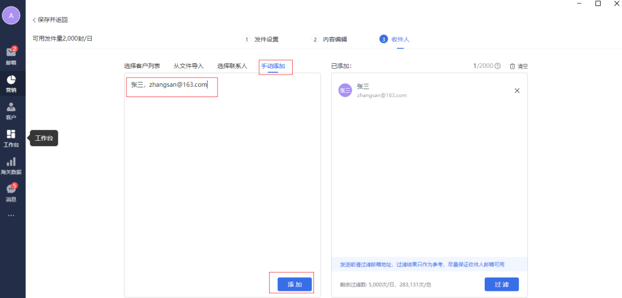Open the 工作台 workbench sidebar icon
Image resolution: width=622 pixels, height=298 pixels.
11,138
